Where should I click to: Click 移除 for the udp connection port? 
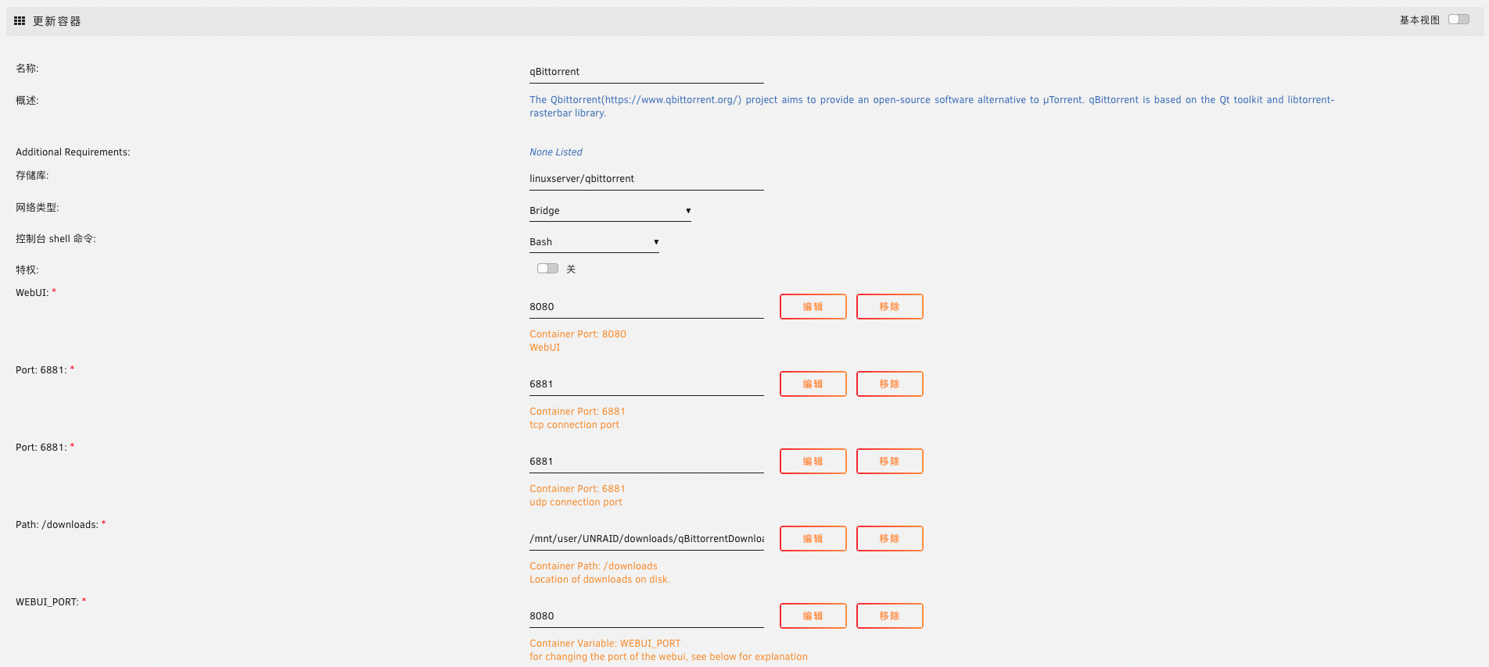tap(890, 462)
